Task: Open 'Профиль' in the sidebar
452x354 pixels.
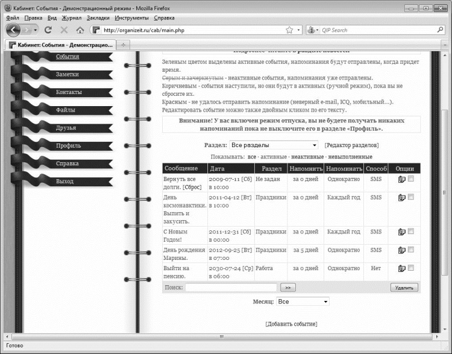Action: click(x=68, y=146)
